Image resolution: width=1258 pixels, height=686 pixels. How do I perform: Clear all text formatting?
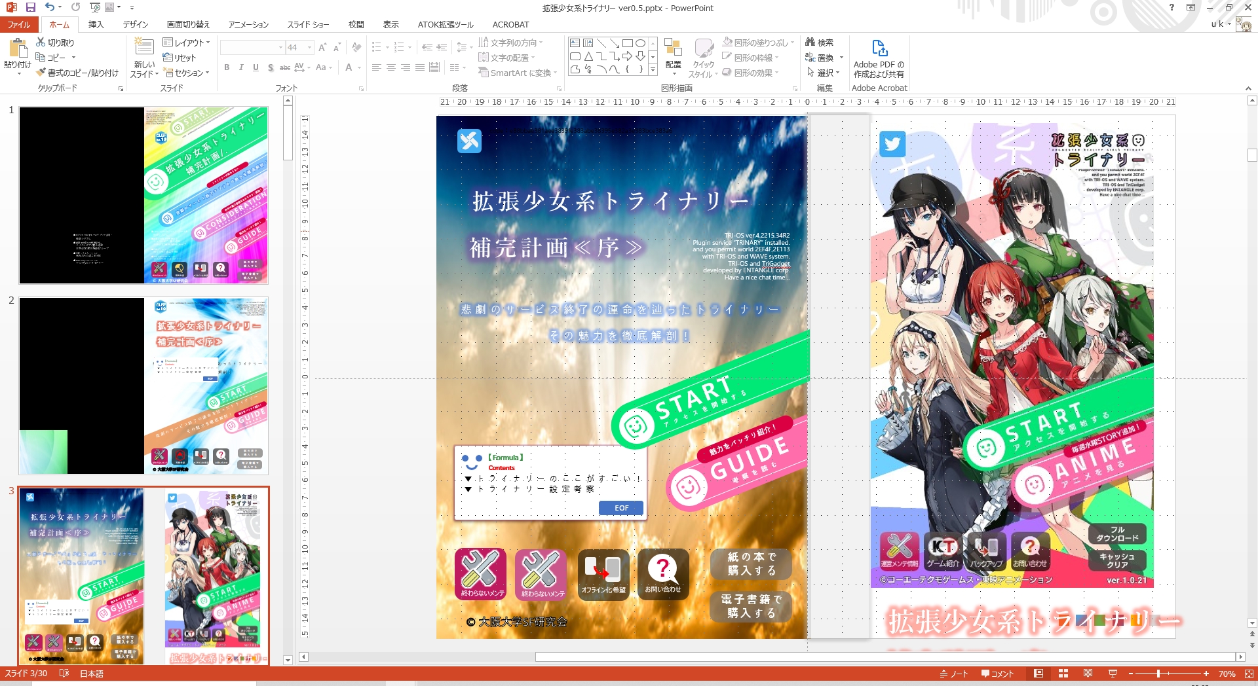coord(356,47)
